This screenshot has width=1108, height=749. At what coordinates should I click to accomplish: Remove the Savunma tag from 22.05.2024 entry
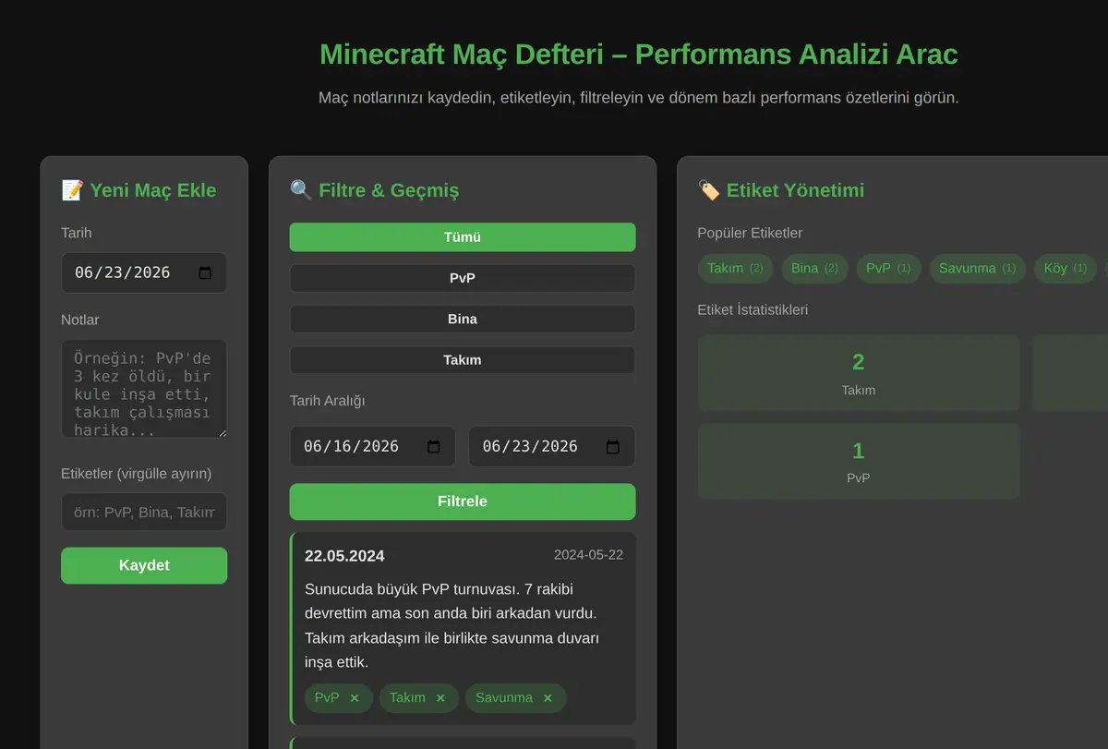(x=548, y=698)
